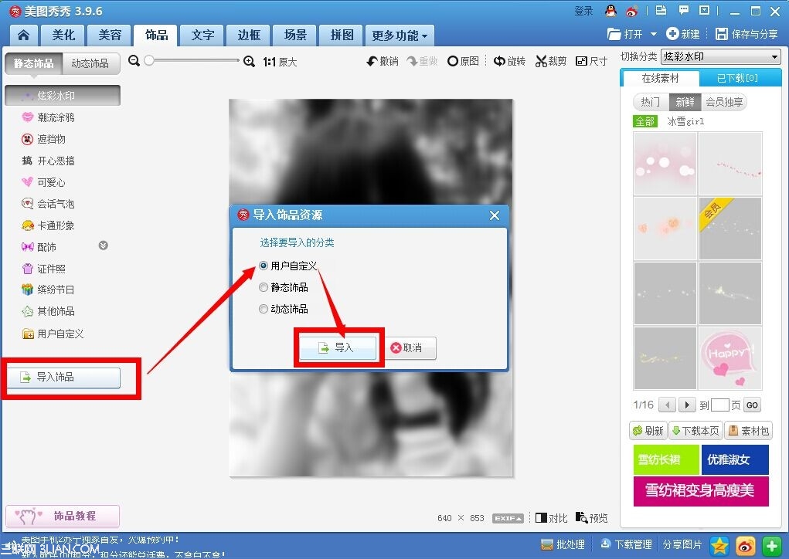This screenshot has height=559, width=789.
Task: Select the 在线素材 tab
Action: (660, 79)
